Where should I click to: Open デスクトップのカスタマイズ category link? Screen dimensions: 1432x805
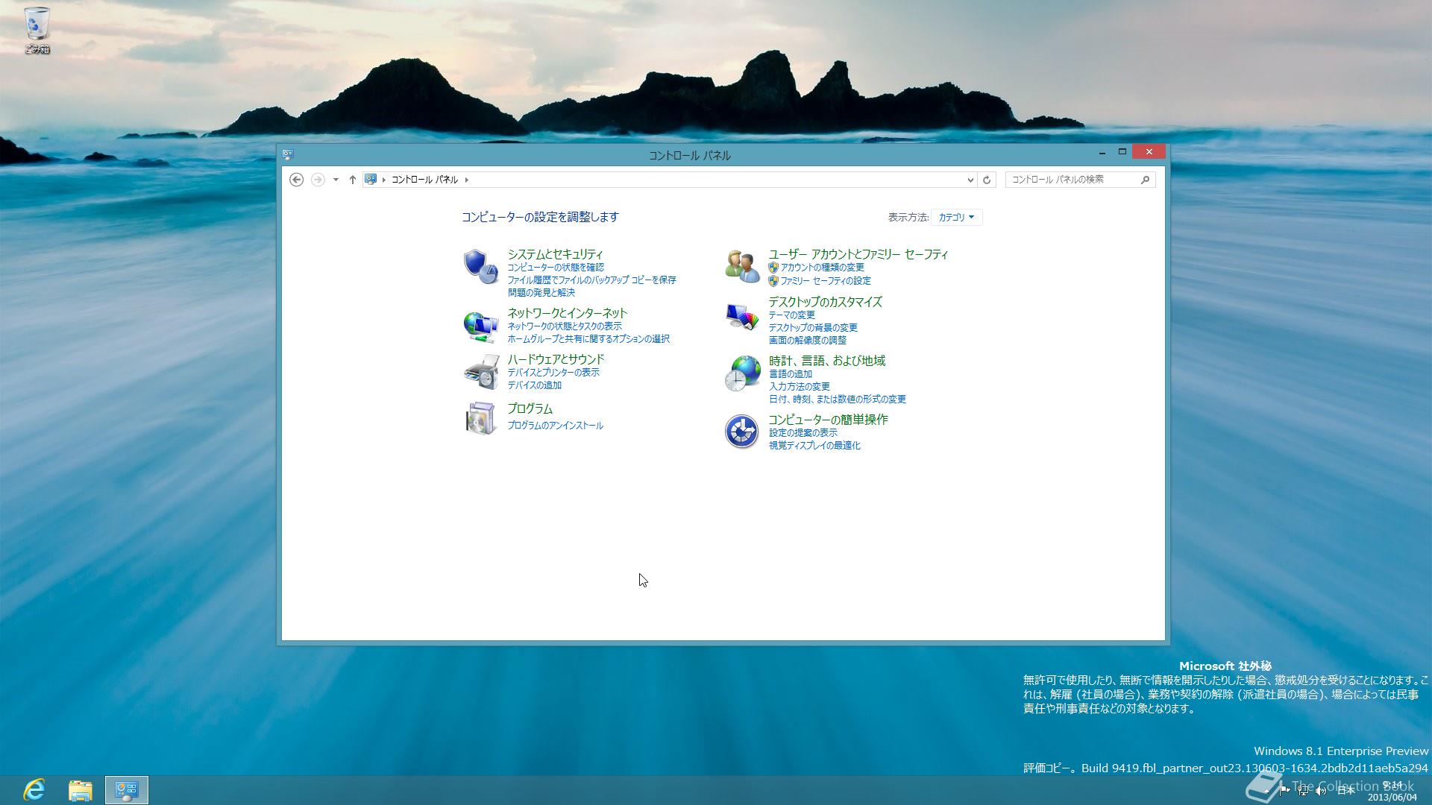point(825,302)
